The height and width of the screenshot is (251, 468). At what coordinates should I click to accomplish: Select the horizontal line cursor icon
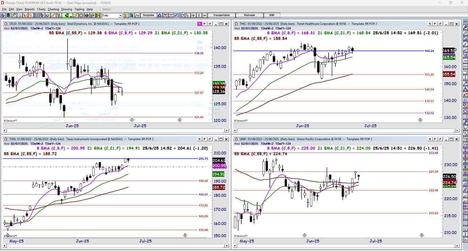[204, 16]
